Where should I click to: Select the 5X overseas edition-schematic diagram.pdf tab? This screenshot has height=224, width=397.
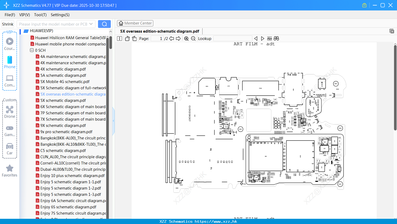click(x=160, y=31)
